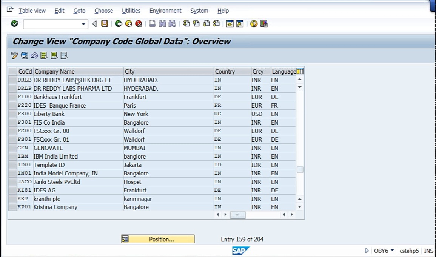Open the Table view menu
Viewport: 436px width, 257px height.
pos(32,11)
